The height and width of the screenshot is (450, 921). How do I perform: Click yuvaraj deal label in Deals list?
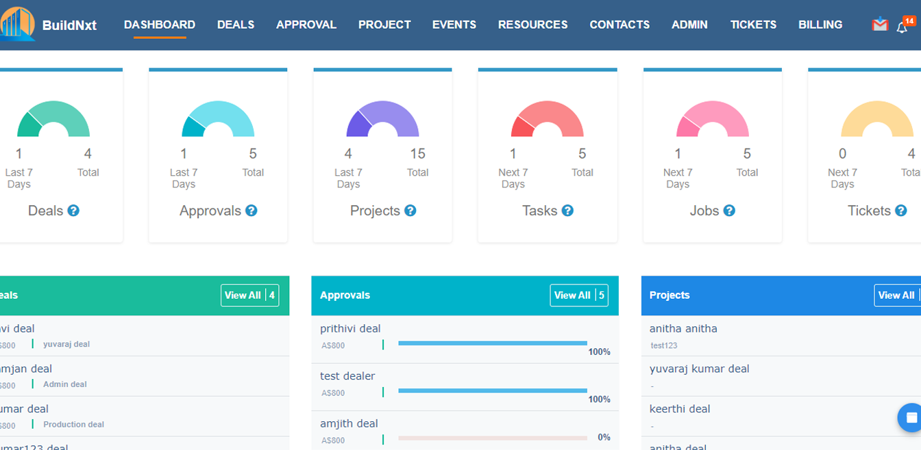tap(66, 345)
